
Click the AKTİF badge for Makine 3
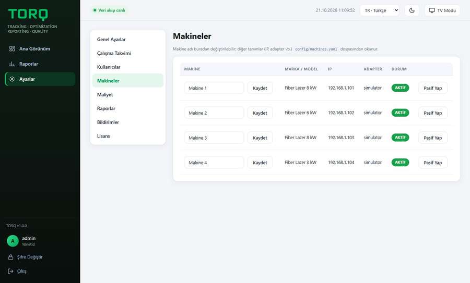click(x=400, y=137)
